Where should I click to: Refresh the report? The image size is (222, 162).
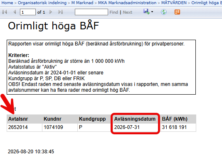click(x=164, y=12)
